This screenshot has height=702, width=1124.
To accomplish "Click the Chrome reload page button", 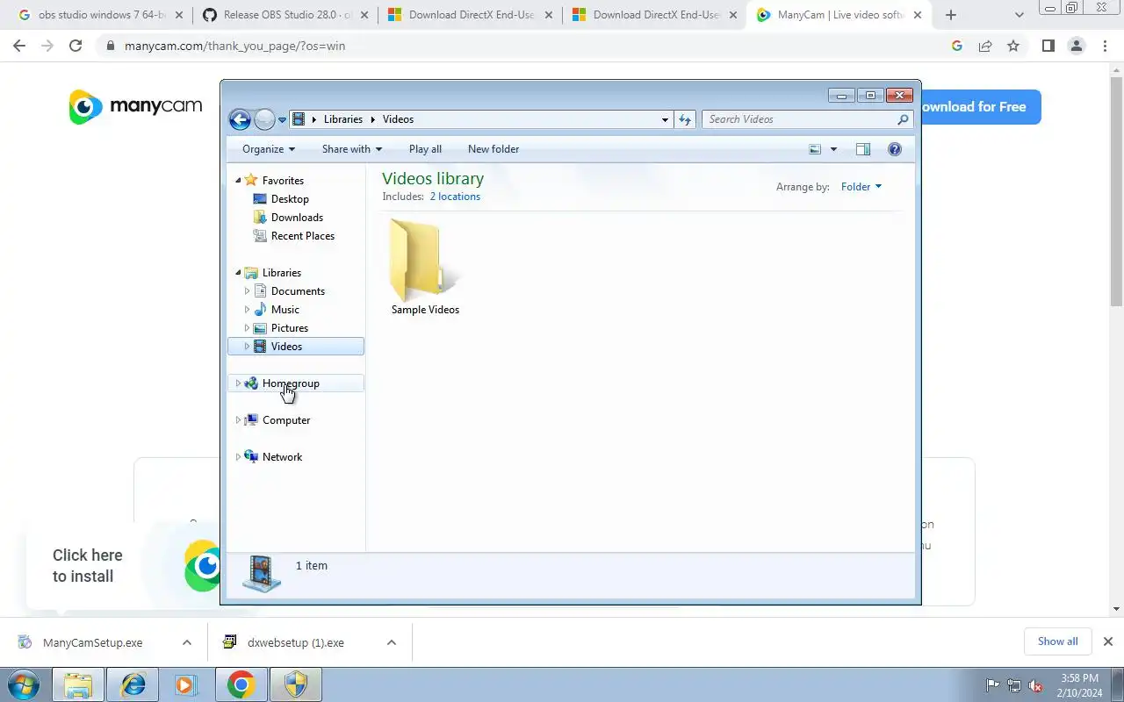I will 76,46.
